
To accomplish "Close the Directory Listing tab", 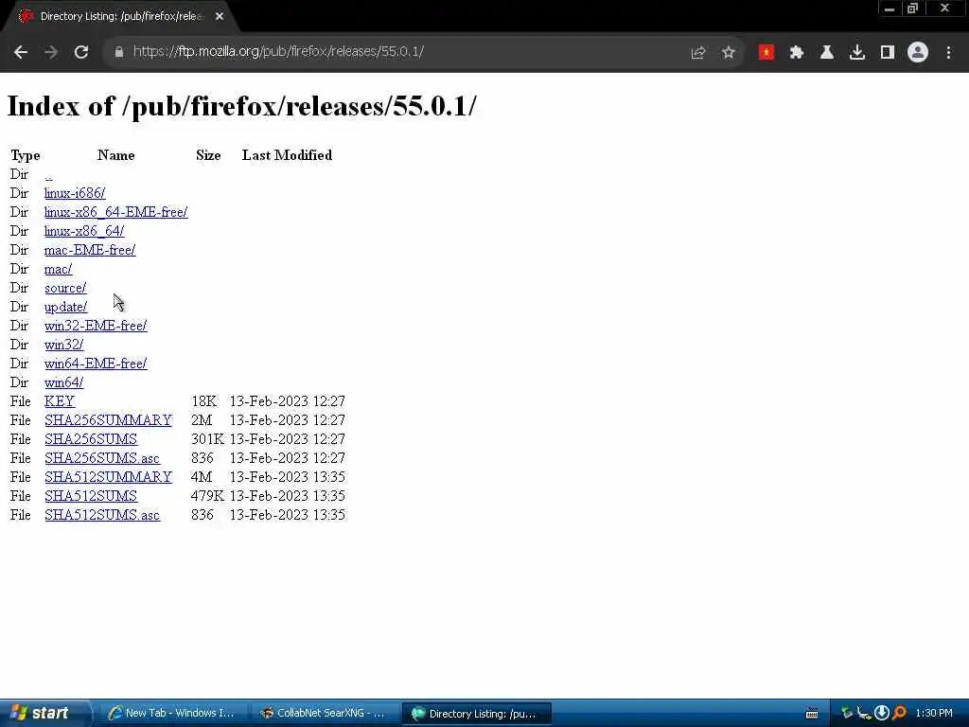I will (x=220, y=17).
